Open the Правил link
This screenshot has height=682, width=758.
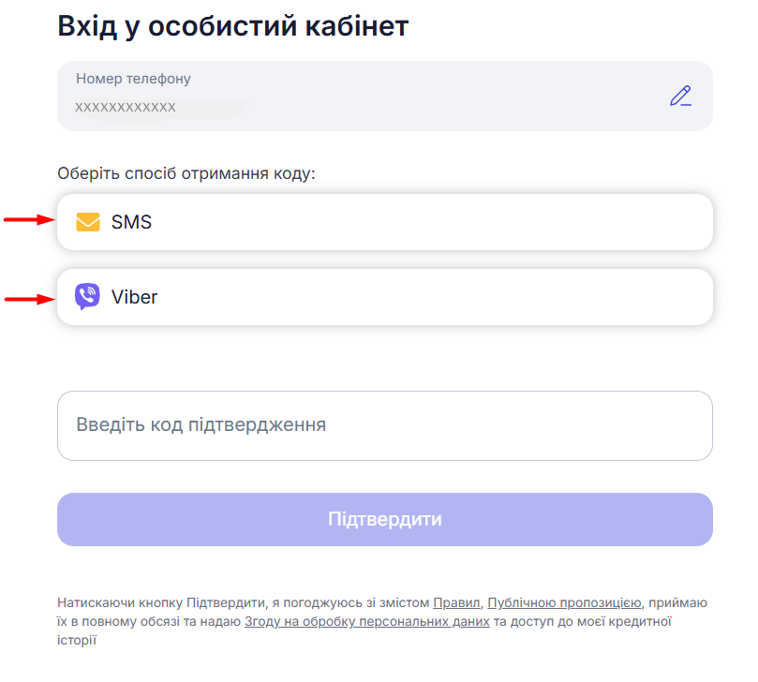[x=456, y=602]
